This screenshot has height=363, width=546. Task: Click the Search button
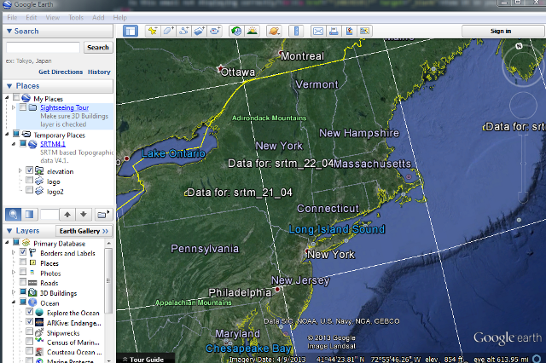[x=98, y=47]
